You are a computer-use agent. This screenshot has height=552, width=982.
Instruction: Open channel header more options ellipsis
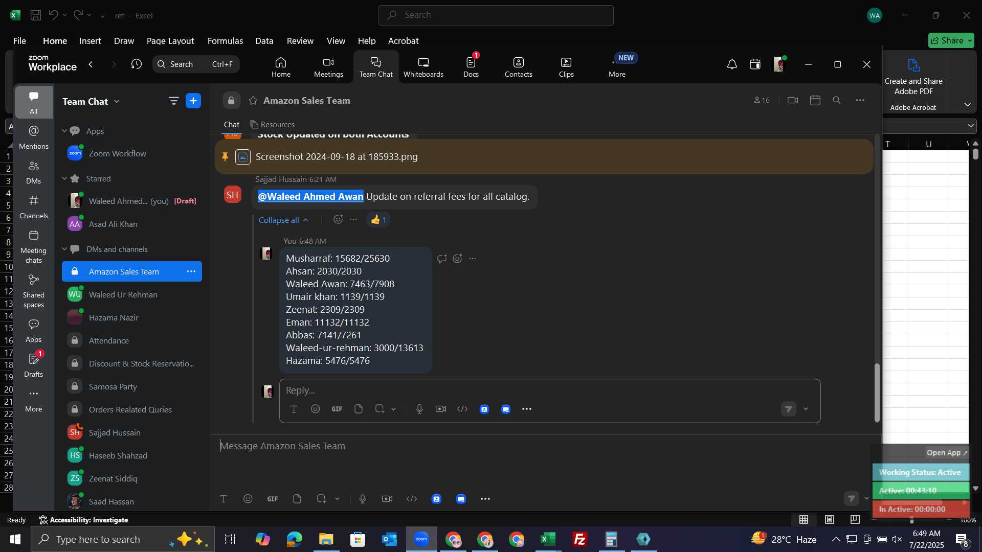coord(860,101)
